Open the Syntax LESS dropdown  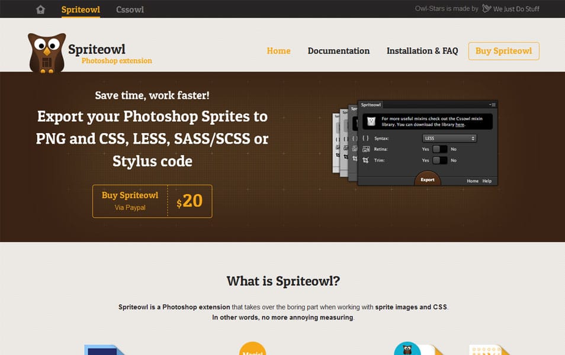450,138
